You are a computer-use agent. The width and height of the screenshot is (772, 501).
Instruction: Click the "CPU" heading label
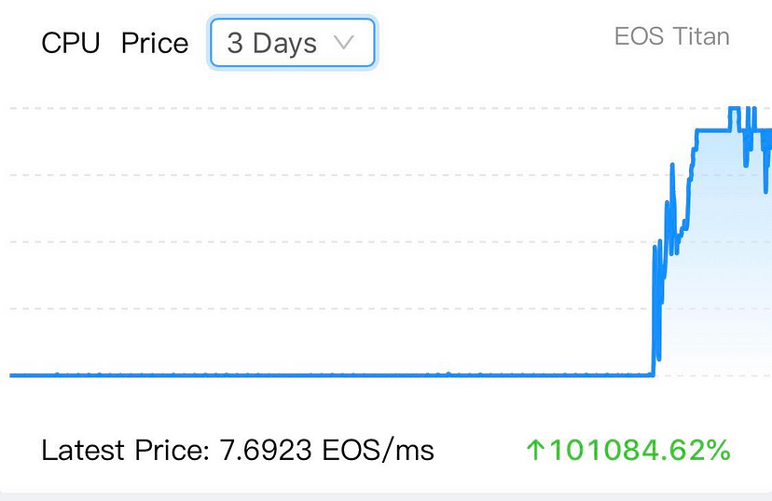pos(71,43)
